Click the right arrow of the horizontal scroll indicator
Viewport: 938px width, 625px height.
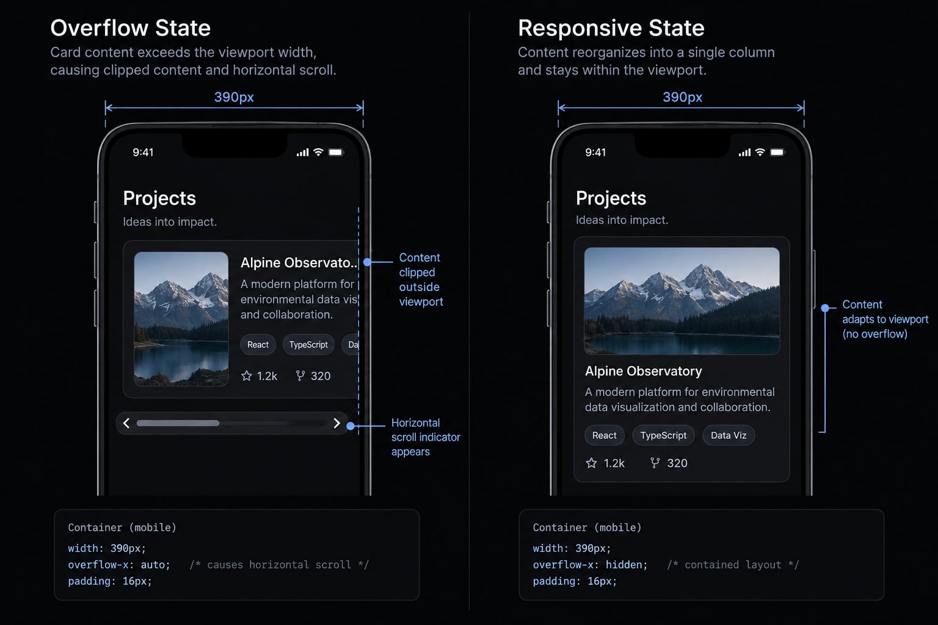click(336, 423)
